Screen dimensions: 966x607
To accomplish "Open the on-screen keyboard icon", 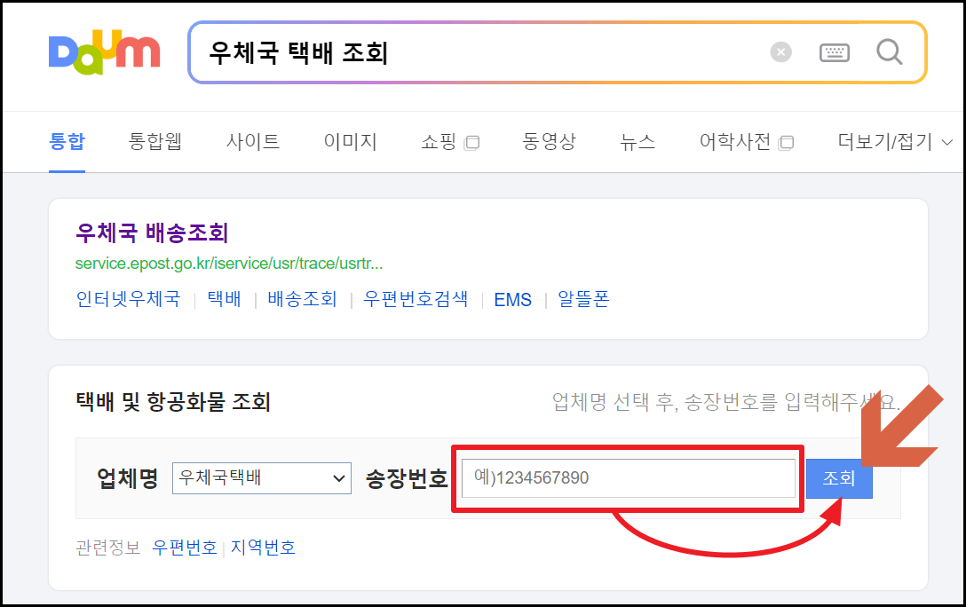I will point(835,53).
